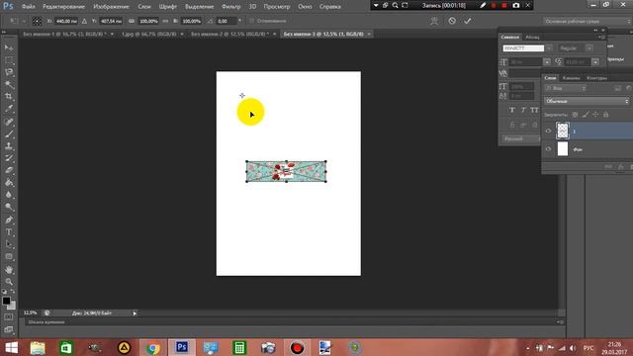Screen dimensions: 633x356
Task: Click the X position input field
Action: click(66, 21)
